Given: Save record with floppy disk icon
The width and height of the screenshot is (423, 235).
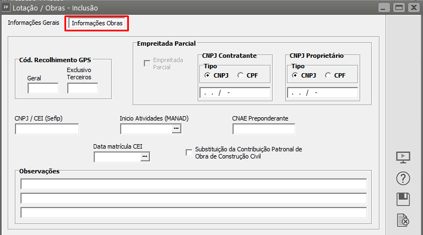Looking at the screenshot, I should coord(404,199).
